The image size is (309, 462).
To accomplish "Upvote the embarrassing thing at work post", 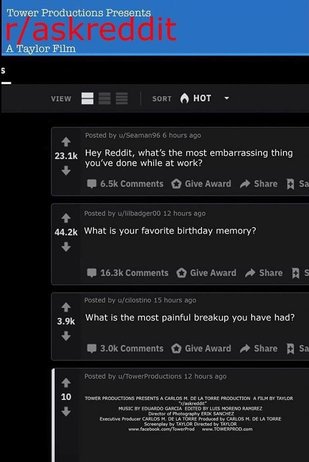I will click(66, 141).
